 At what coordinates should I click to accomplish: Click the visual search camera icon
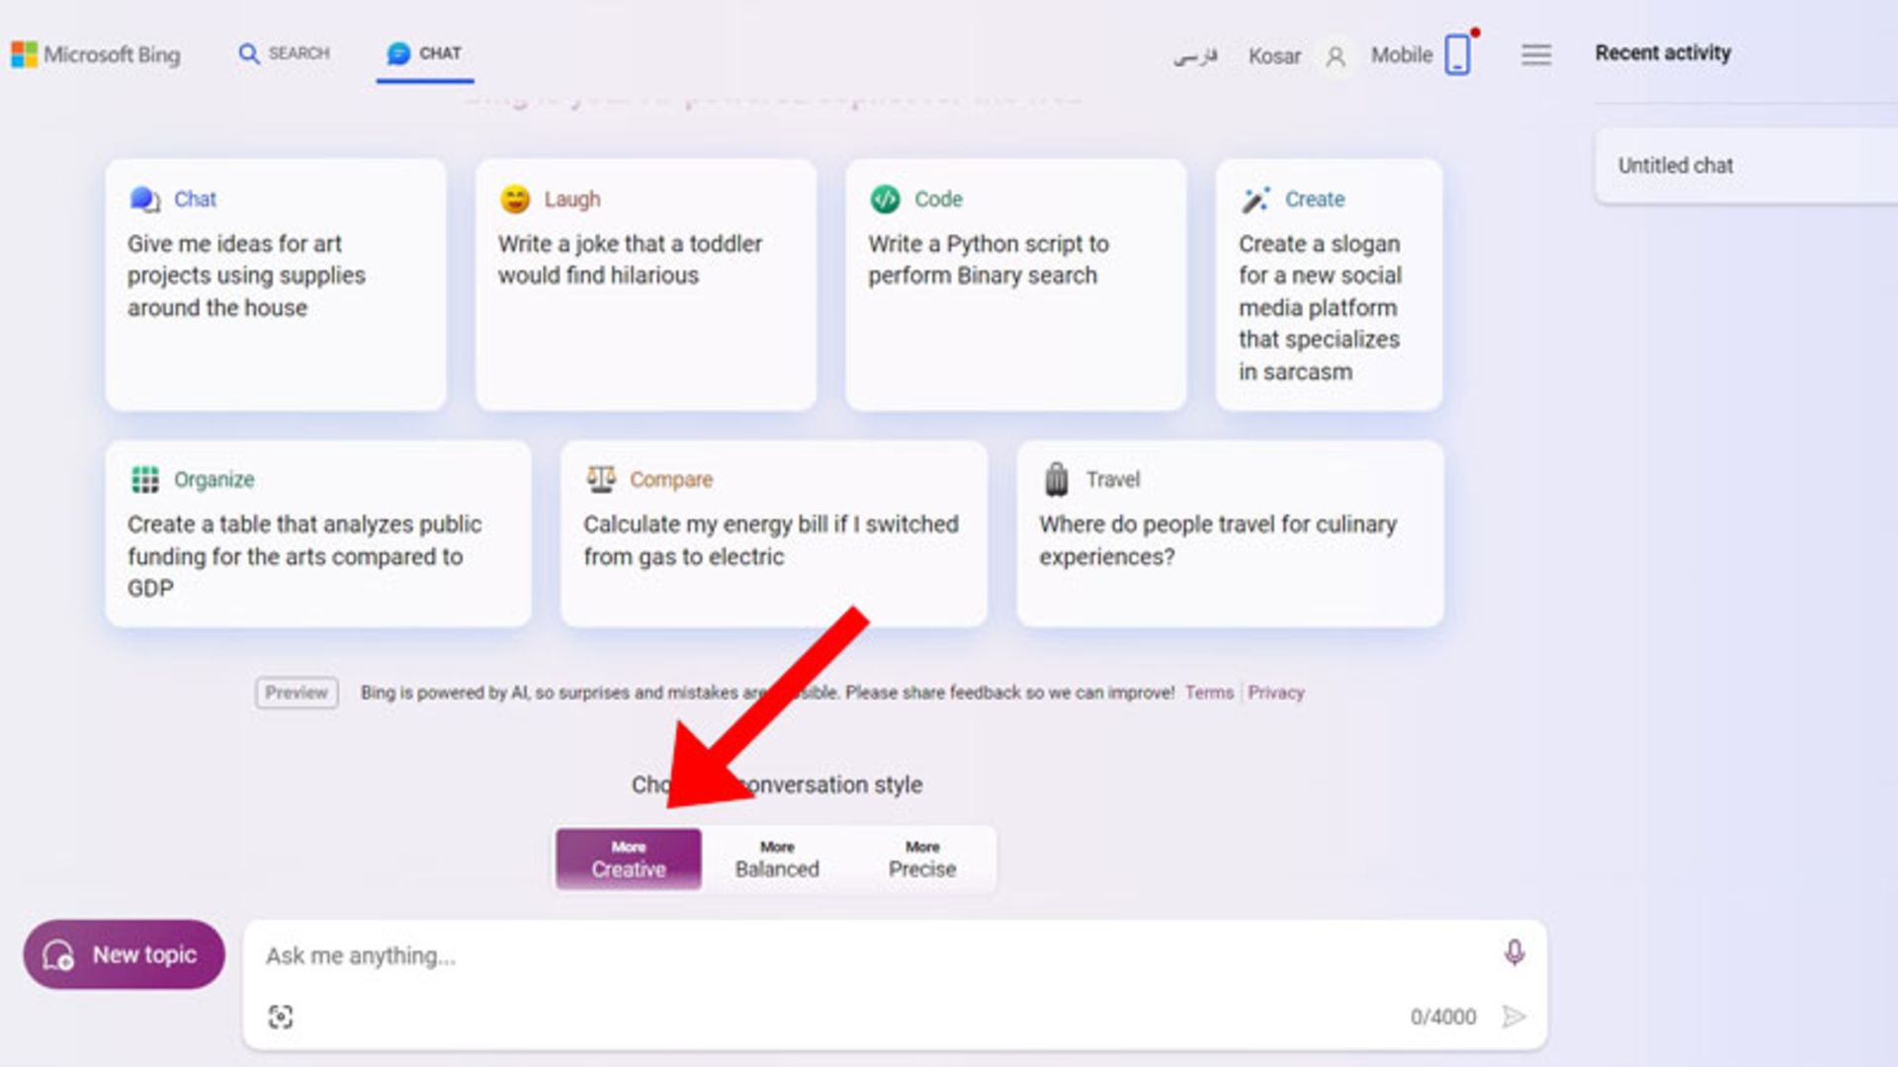[281, 1017]
